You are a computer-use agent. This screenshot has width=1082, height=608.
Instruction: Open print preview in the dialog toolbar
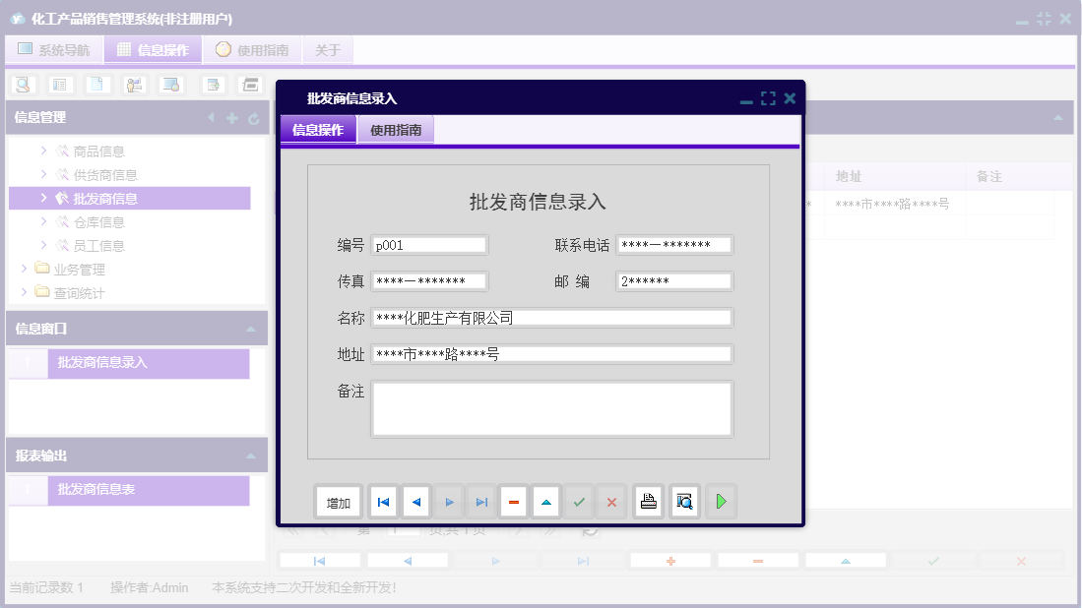pos(684,501)
